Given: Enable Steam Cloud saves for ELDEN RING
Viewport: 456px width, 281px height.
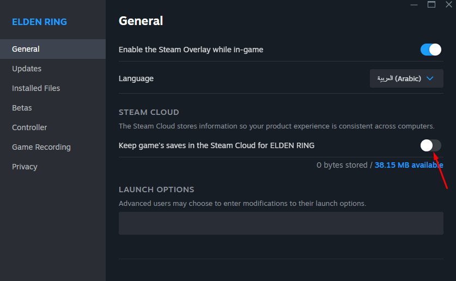Looking at the screenshot, I should [430, 145].
